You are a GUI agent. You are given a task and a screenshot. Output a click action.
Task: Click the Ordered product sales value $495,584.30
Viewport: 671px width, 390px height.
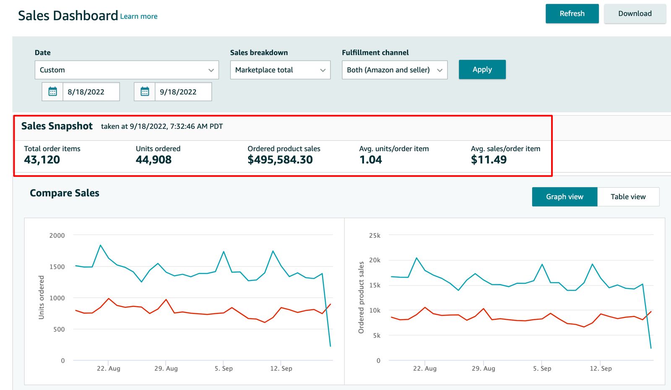click(280, 160)
